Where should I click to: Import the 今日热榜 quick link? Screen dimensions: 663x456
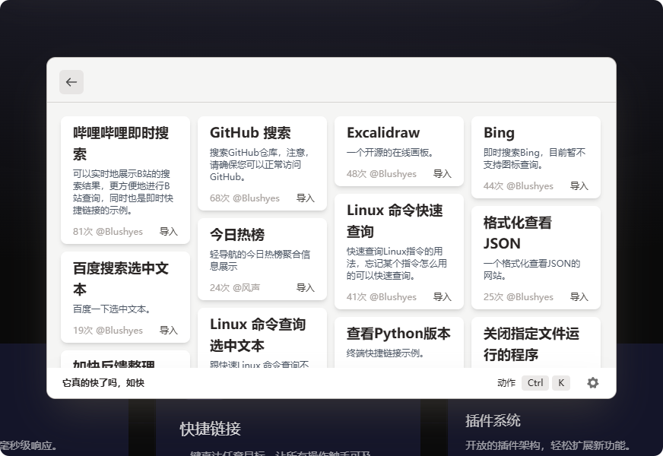[306, 288]
